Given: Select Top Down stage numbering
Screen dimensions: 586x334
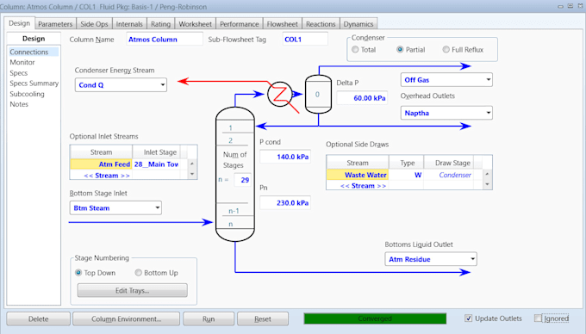Looking at the screenshot, I should pyautogui.click(x=78, y=273).
